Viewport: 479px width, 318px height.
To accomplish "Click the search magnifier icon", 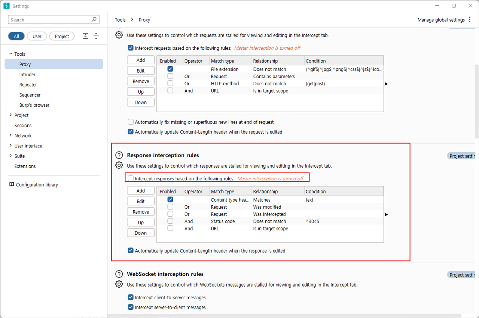I will 94,19.
